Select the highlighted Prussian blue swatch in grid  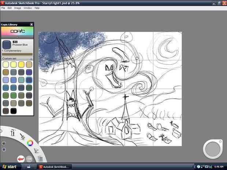[x=29, y=80]
